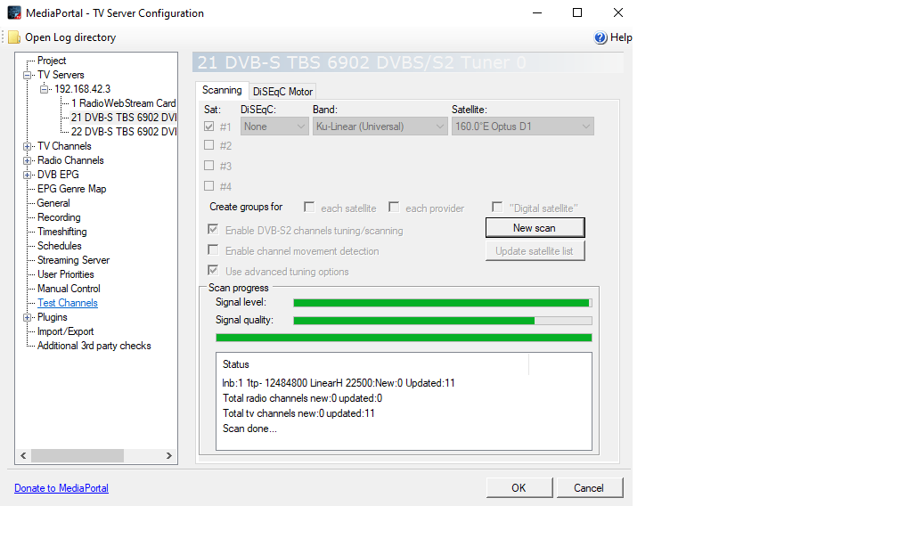Select Test Channels in the tree
This screenshot has width=915, height=547.
[68, 303]
